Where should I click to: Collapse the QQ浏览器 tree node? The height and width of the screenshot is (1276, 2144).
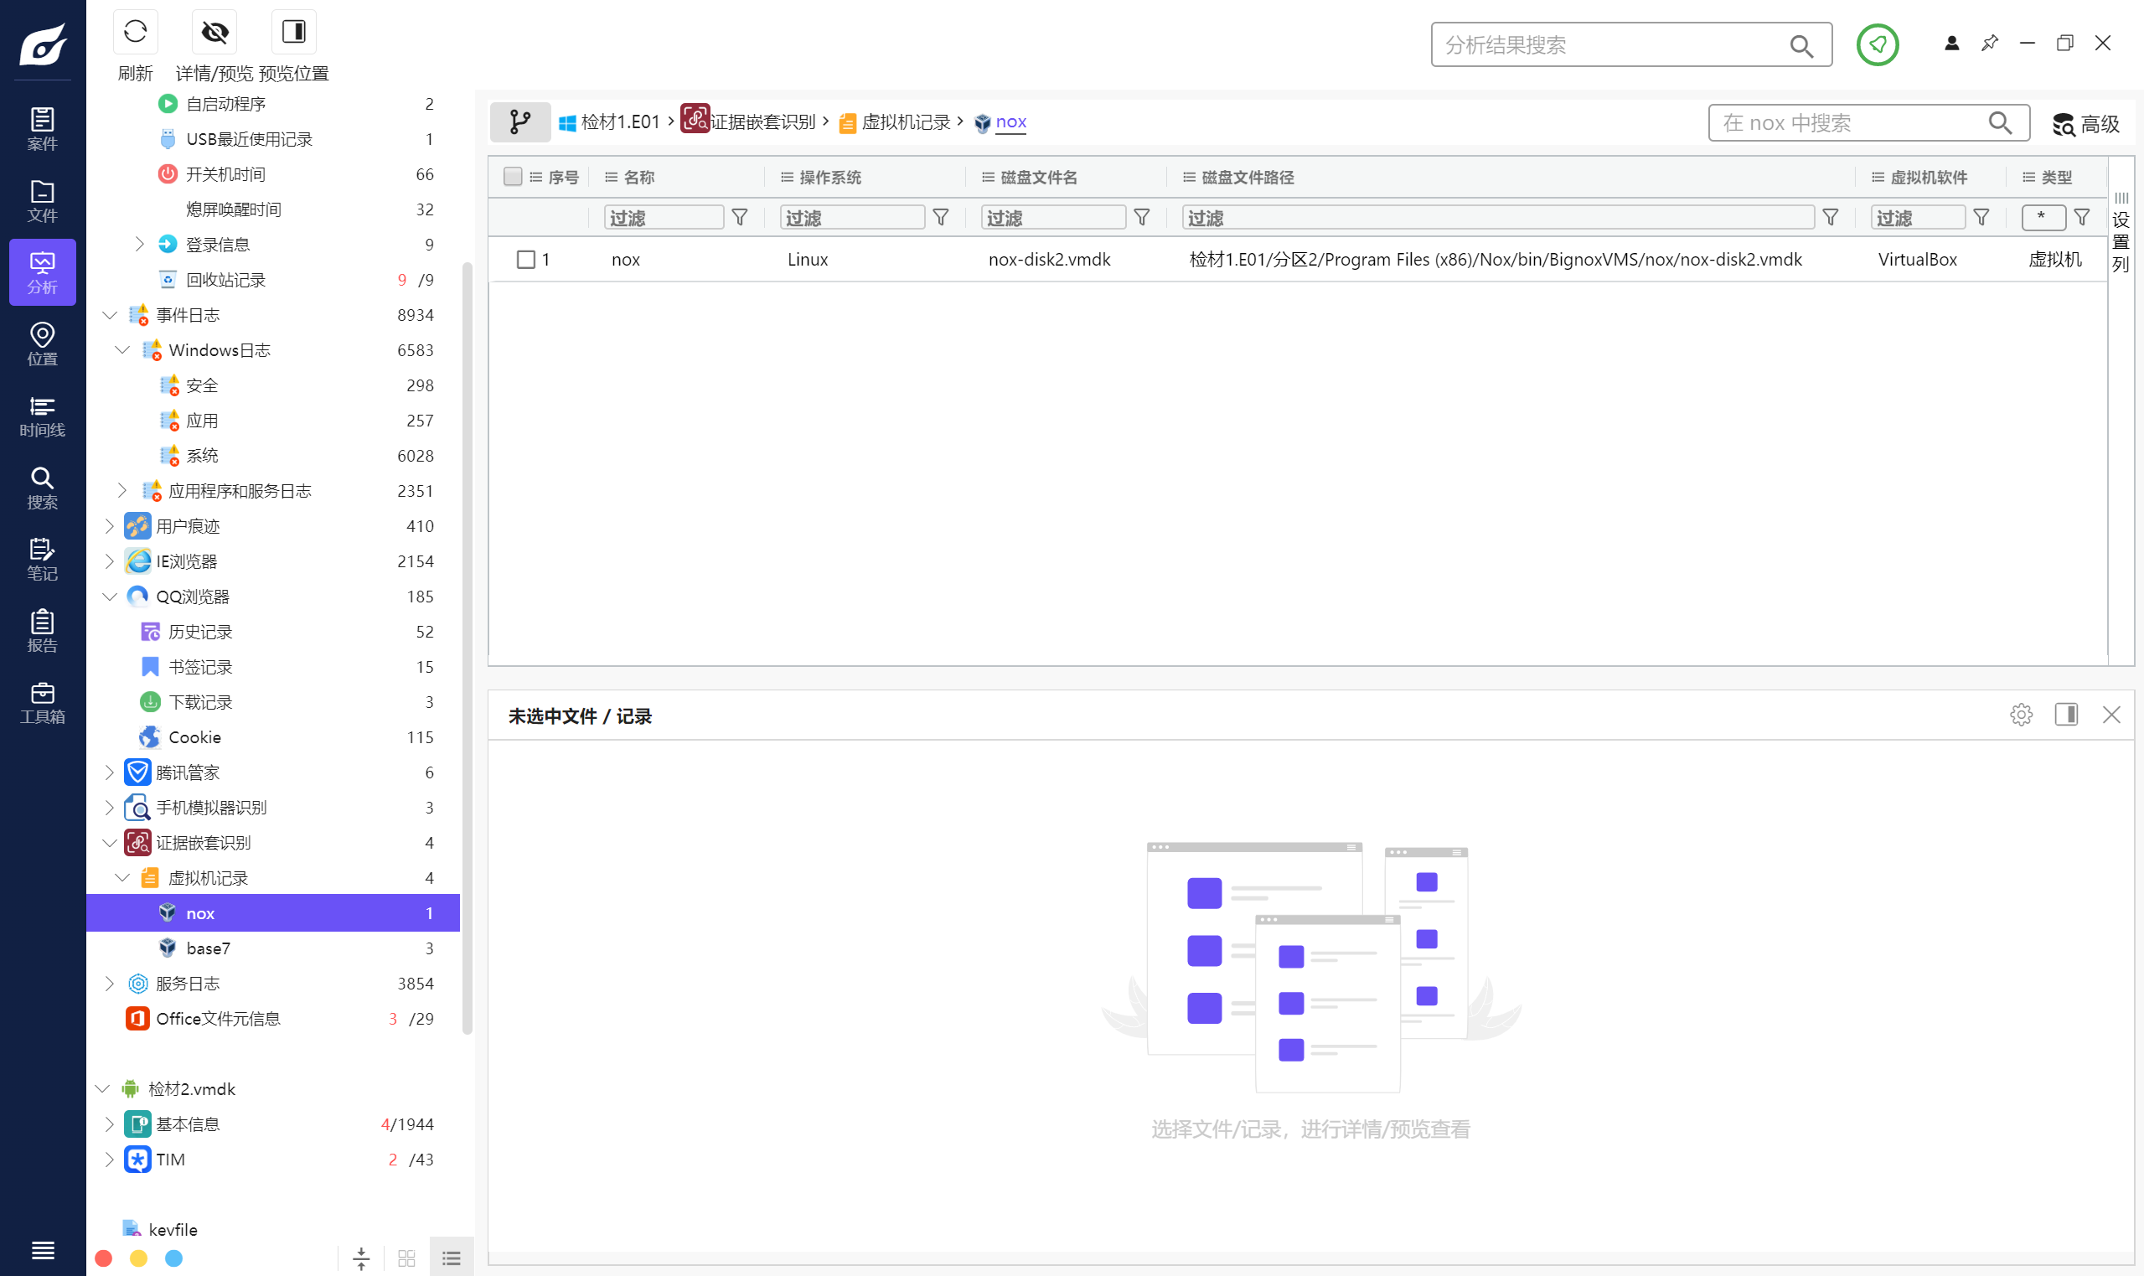click(x=109, y=597)
